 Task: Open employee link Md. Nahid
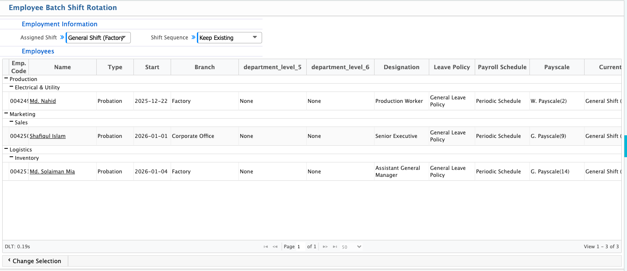tap(43, 101)
